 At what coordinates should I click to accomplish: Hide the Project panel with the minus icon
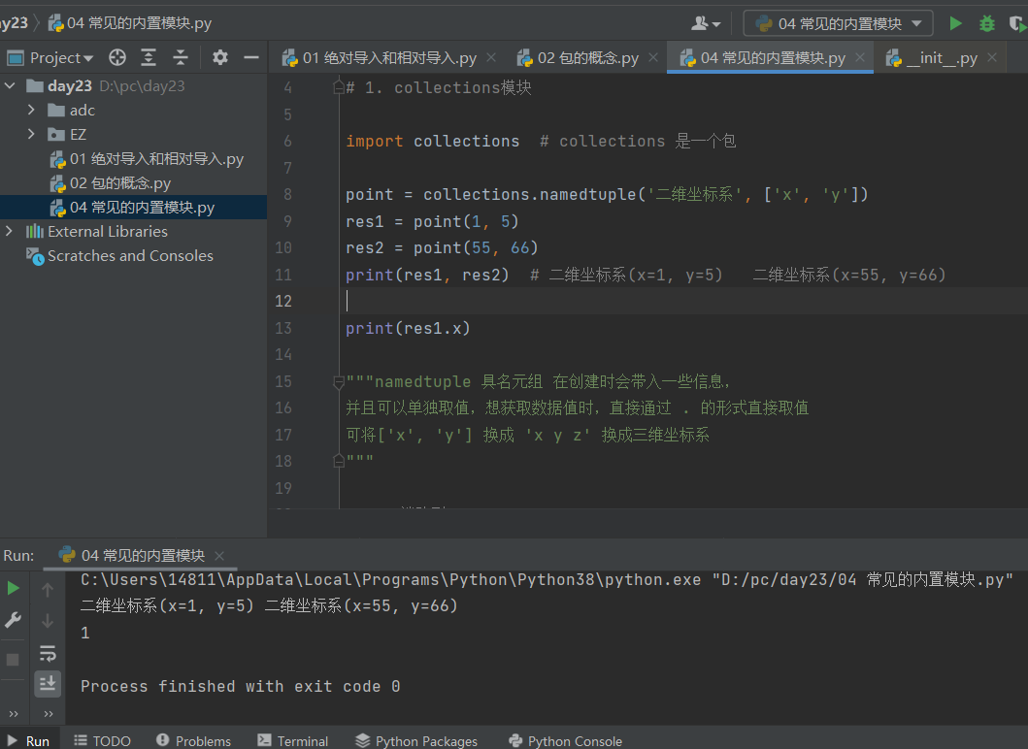[x=251, y=57]
